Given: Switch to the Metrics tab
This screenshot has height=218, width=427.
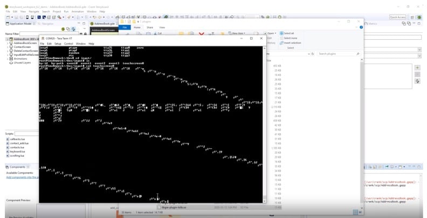Looking at the screenshot, I should coord(370,24).
